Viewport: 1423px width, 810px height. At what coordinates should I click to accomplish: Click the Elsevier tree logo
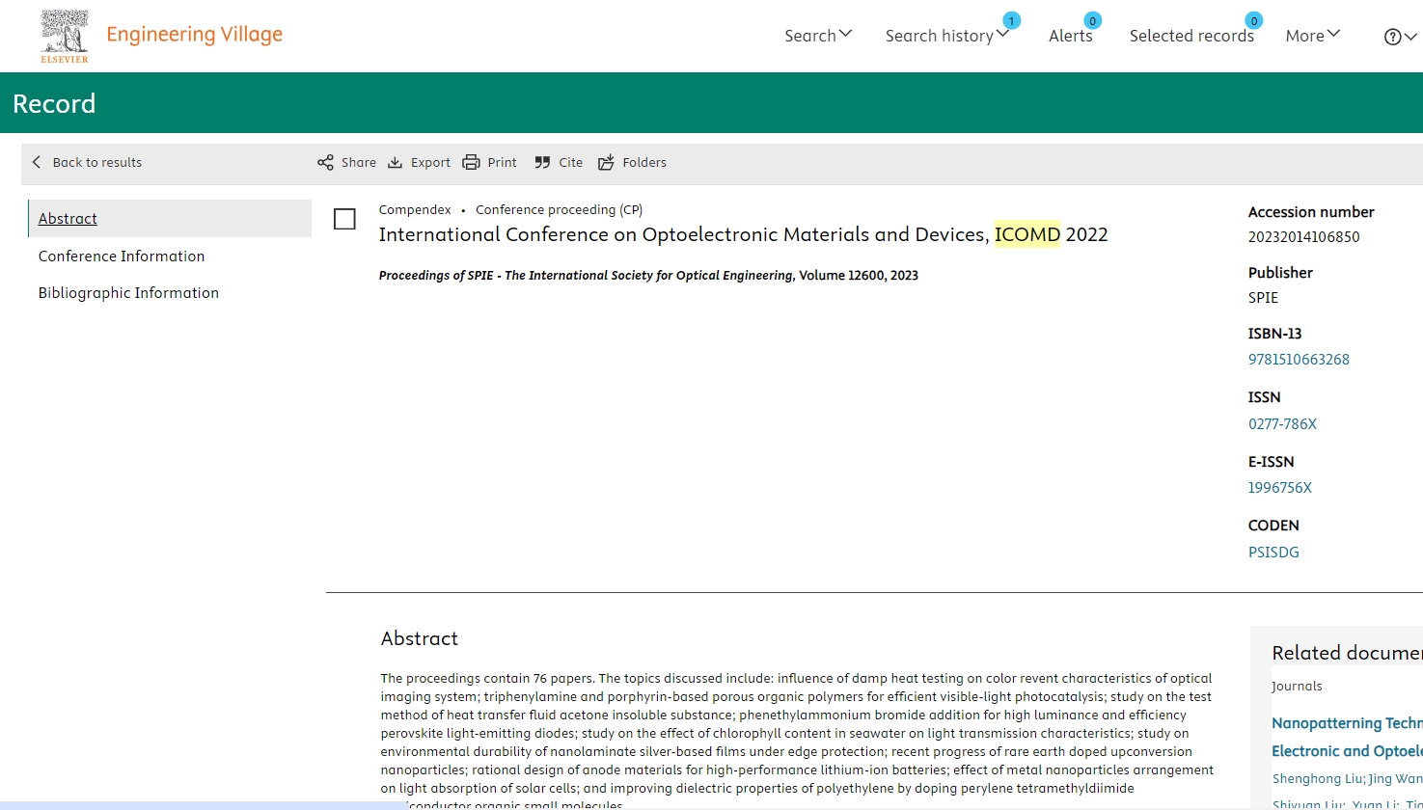[x=65, y=36]
